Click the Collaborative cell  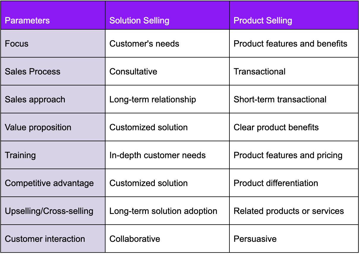[167, 239]
